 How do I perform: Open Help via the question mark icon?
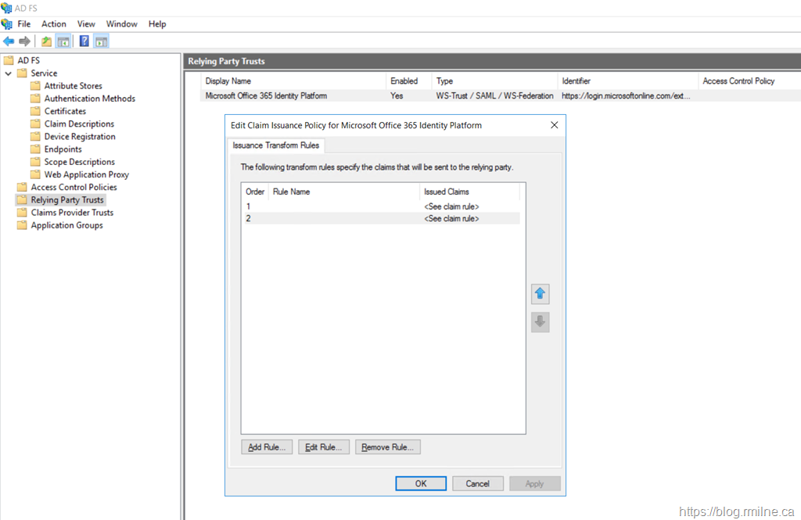coord(84,41)
